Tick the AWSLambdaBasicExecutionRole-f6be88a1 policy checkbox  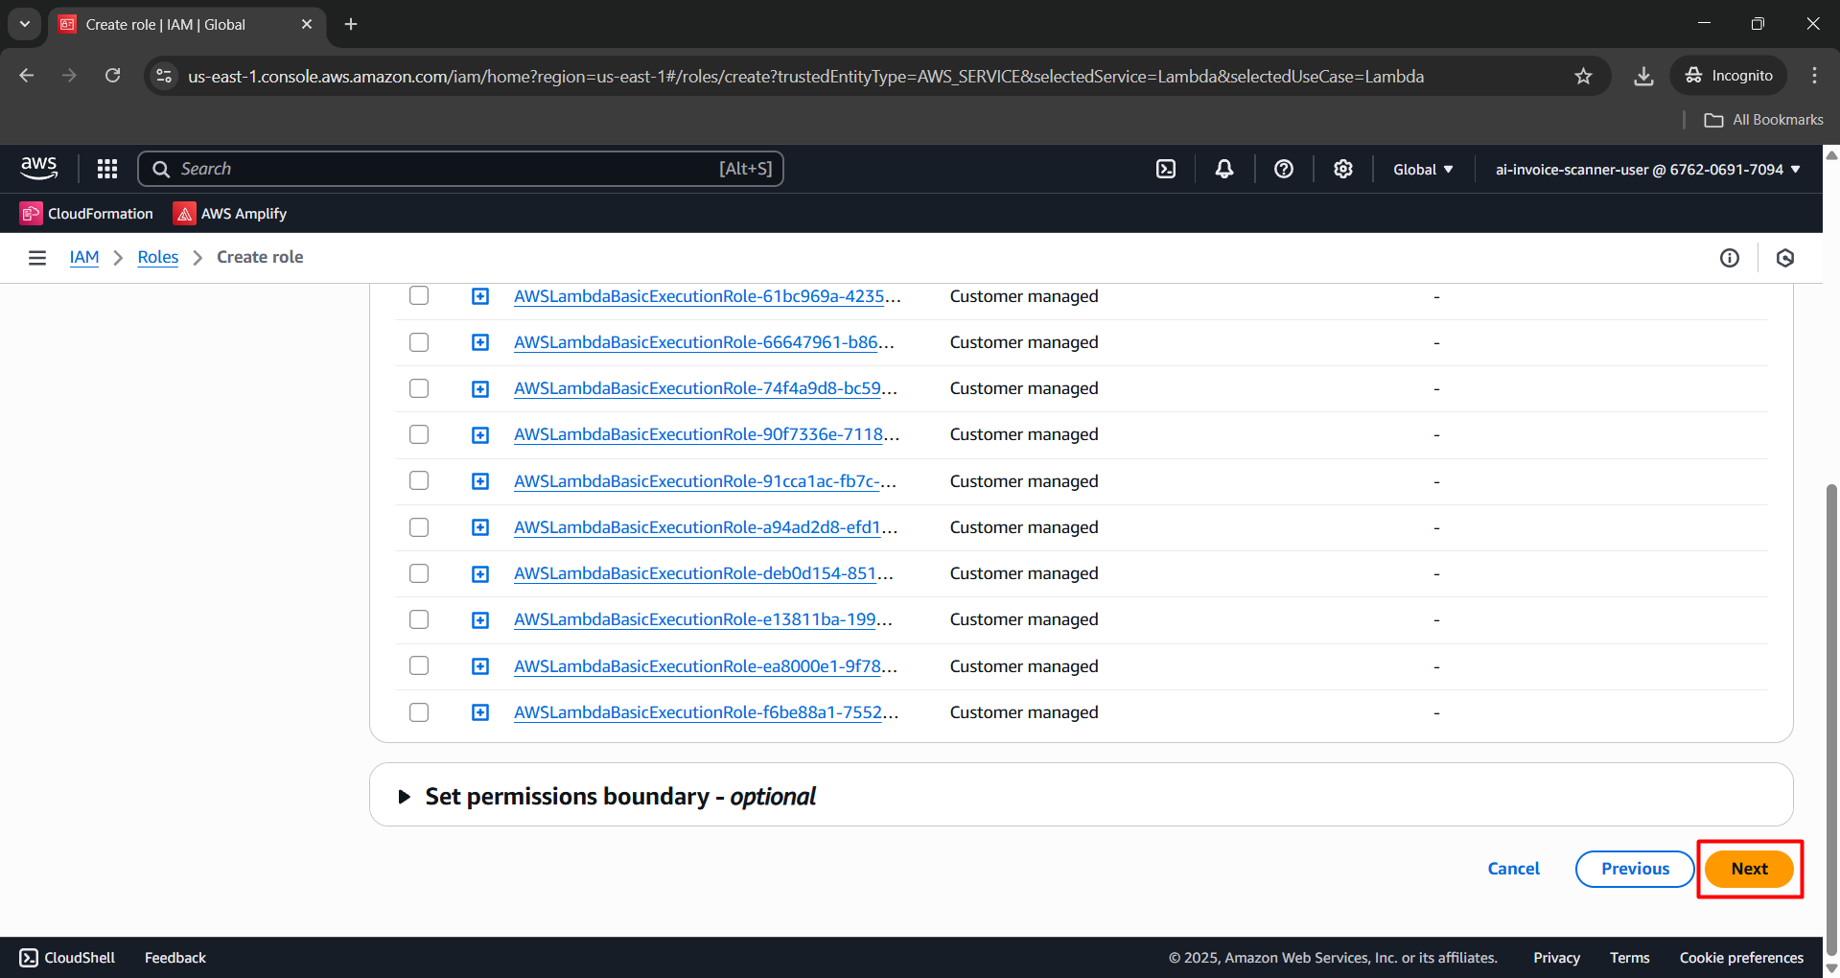pyautogui.click(x=419, y=712)
